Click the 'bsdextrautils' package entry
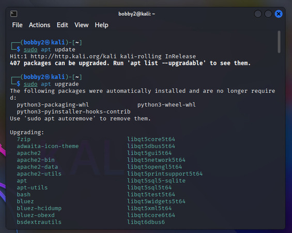Image resolution: width=292 pixels, height=233 pixels. (x=39, y=222)
